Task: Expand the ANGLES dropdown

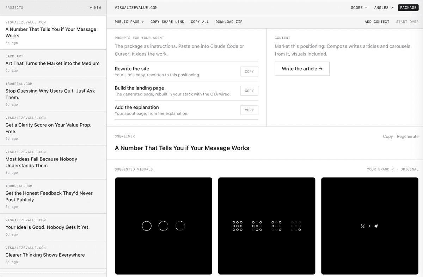Action: [384, 7]
